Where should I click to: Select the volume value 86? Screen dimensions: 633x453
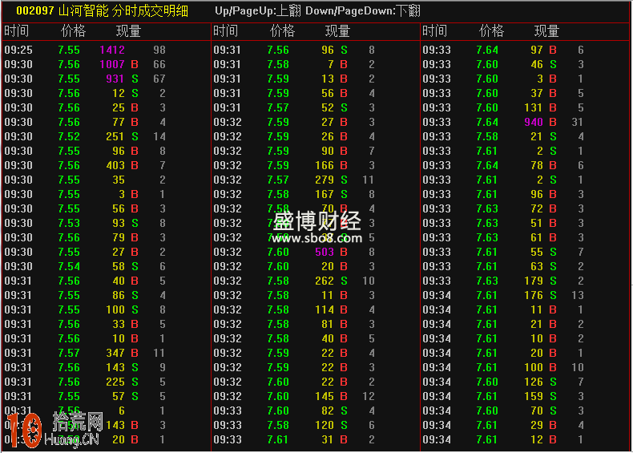(119, 295)
